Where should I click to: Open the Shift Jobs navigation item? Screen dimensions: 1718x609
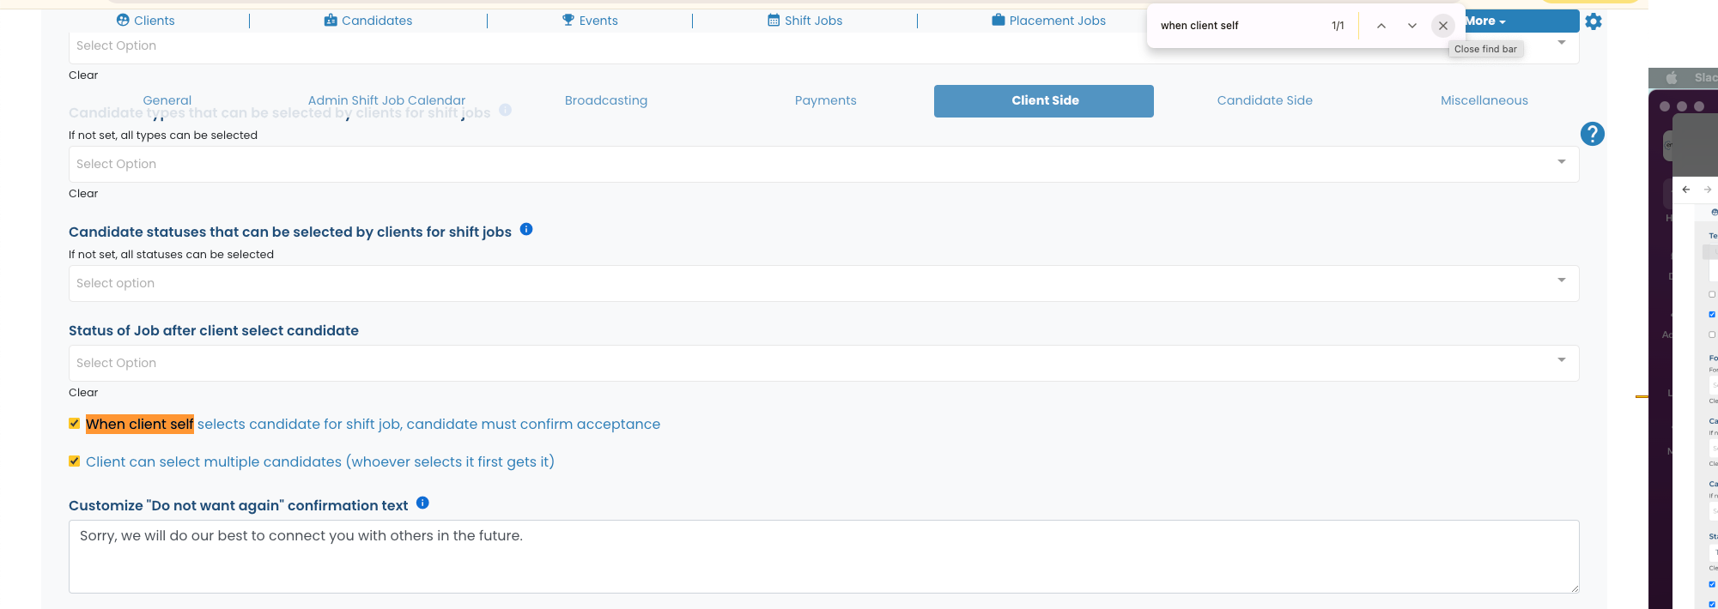click(804, 21)
